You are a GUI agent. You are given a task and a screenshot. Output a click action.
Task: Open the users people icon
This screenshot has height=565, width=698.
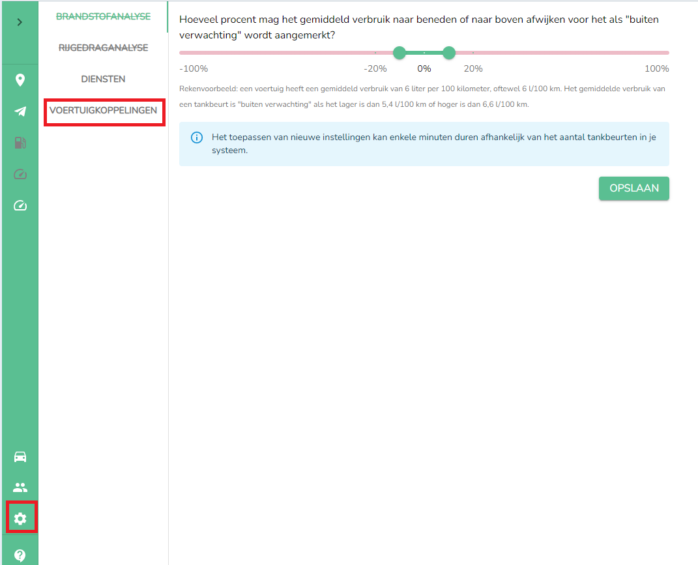click(x=20, y=487)
